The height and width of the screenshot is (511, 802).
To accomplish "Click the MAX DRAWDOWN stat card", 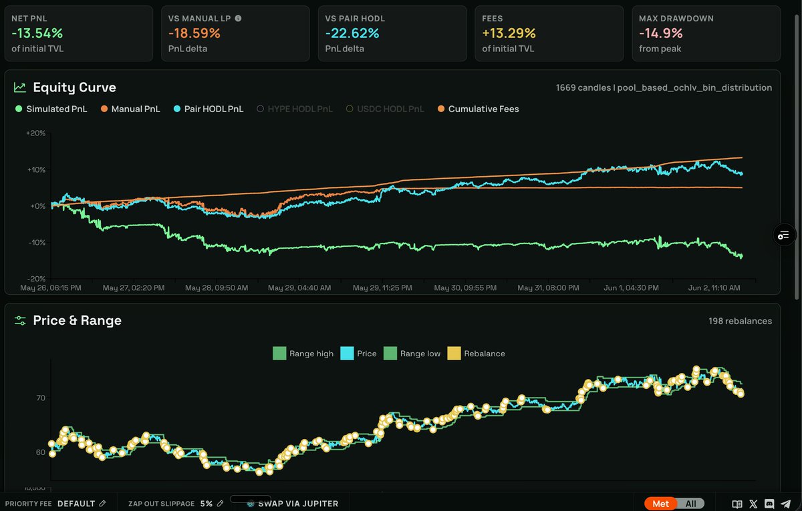I will click(x=706, y=34).
